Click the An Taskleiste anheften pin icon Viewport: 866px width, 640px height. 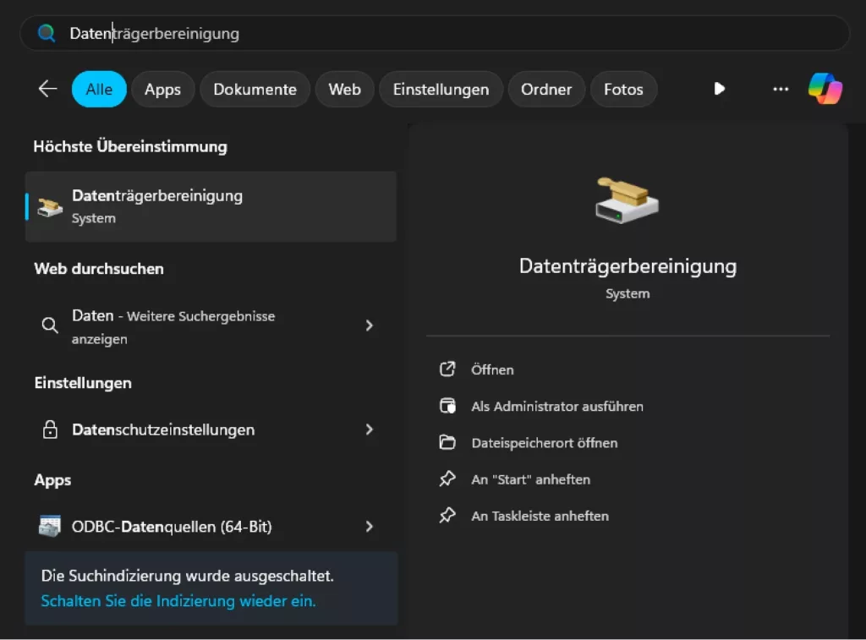(447, 516)
